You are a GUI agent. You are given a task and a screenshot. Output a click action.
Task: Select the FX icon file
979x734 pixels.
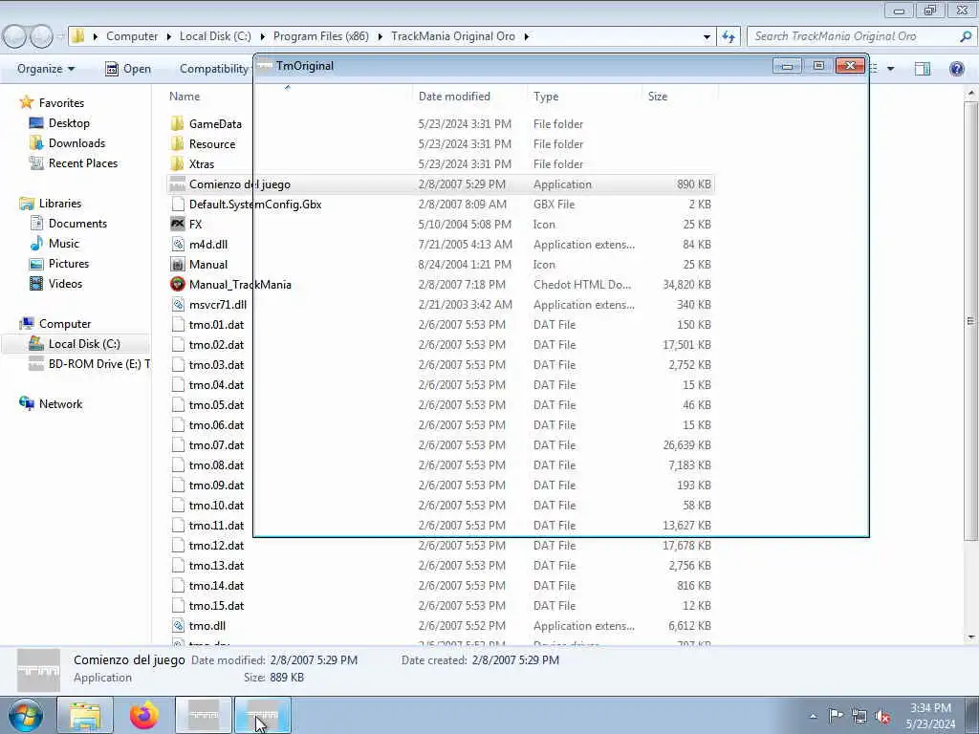tap(178, 224)
